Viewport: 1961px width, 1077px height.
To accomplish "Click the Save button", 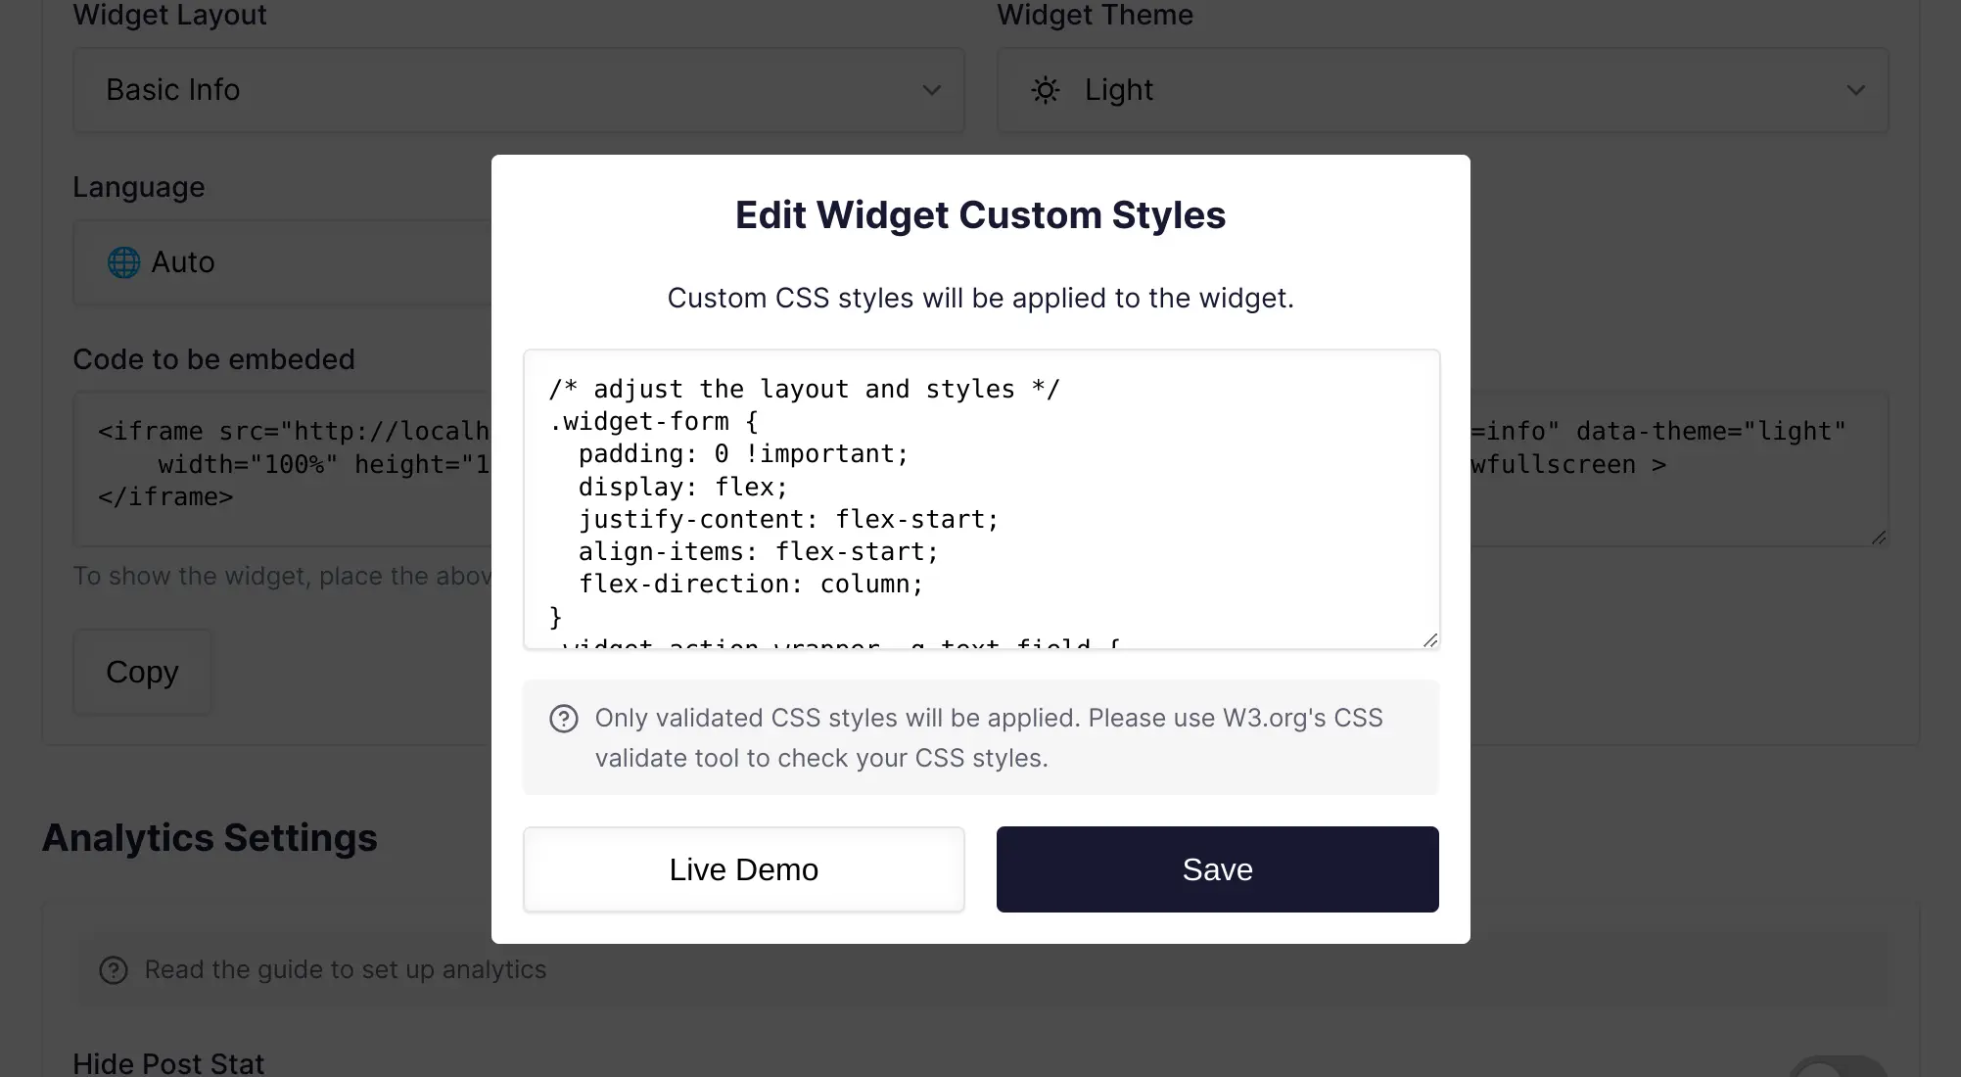I will point(1217,868).
